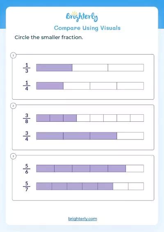Pick the fraction 5/6 label
The image size is (164, 232).
pos(27,169)
